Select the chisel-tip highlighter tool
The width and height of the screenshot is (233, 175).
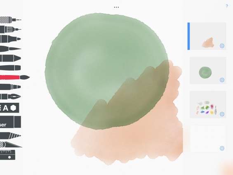(x=10, y=58)
